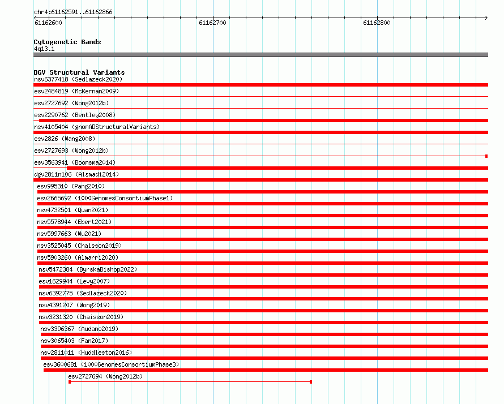Select variant nsv3525045 (Chaisson2019)
The height and width of the screenshot is (404, 504).
coord(79,246)
